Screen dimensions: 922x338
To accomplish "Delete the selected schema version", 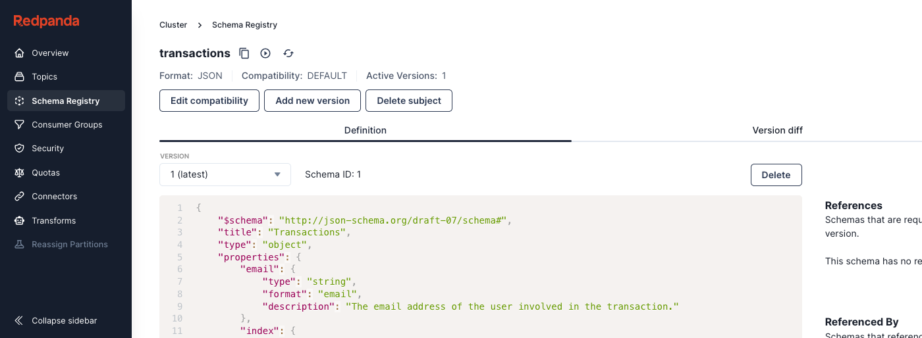I will point(776,175).
